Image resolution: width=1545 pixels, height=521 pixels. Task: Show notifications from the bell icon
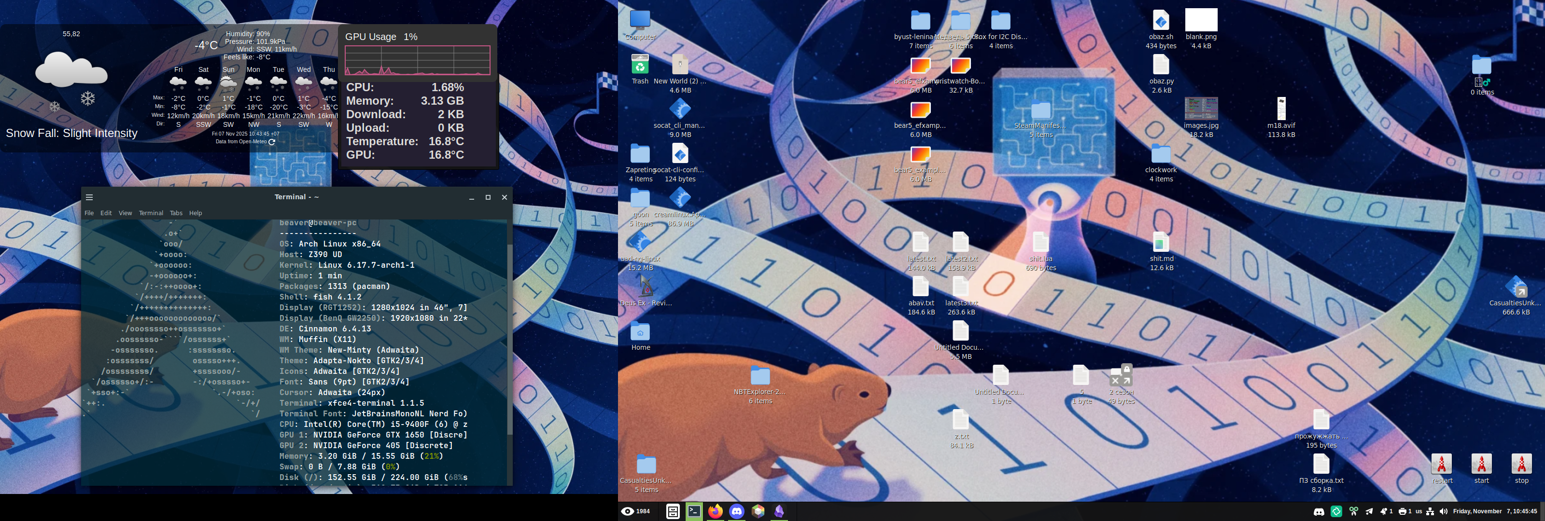[1384, 511]
